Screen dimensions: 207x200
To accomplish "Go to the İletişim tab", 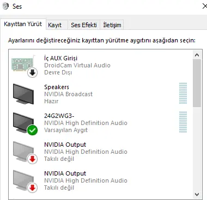I will pyautogui.click(x=112, y=25).
